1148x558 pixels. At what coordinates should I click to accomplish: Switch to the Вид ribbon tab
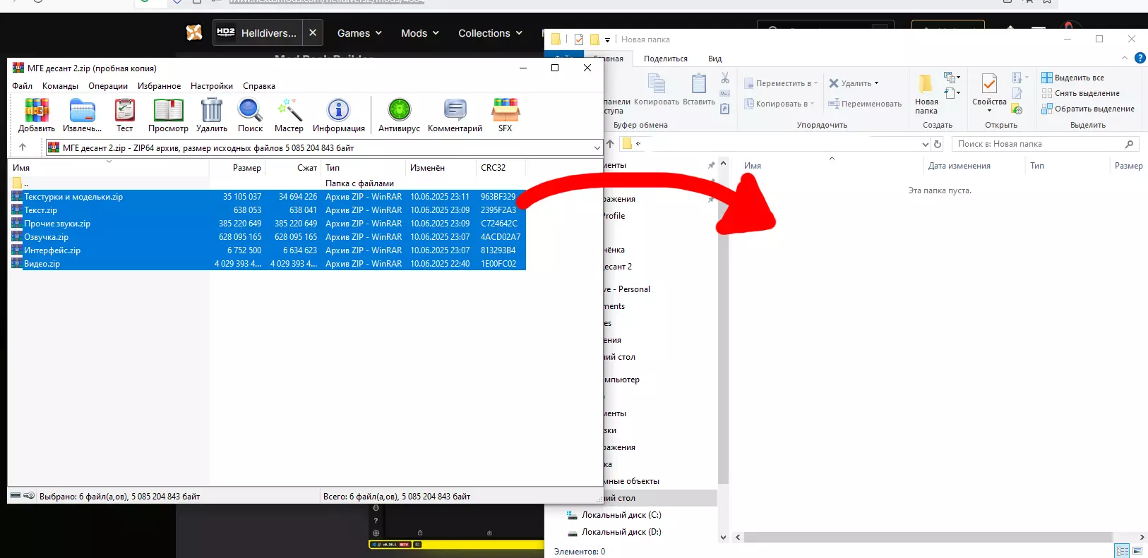coord(714,59)
